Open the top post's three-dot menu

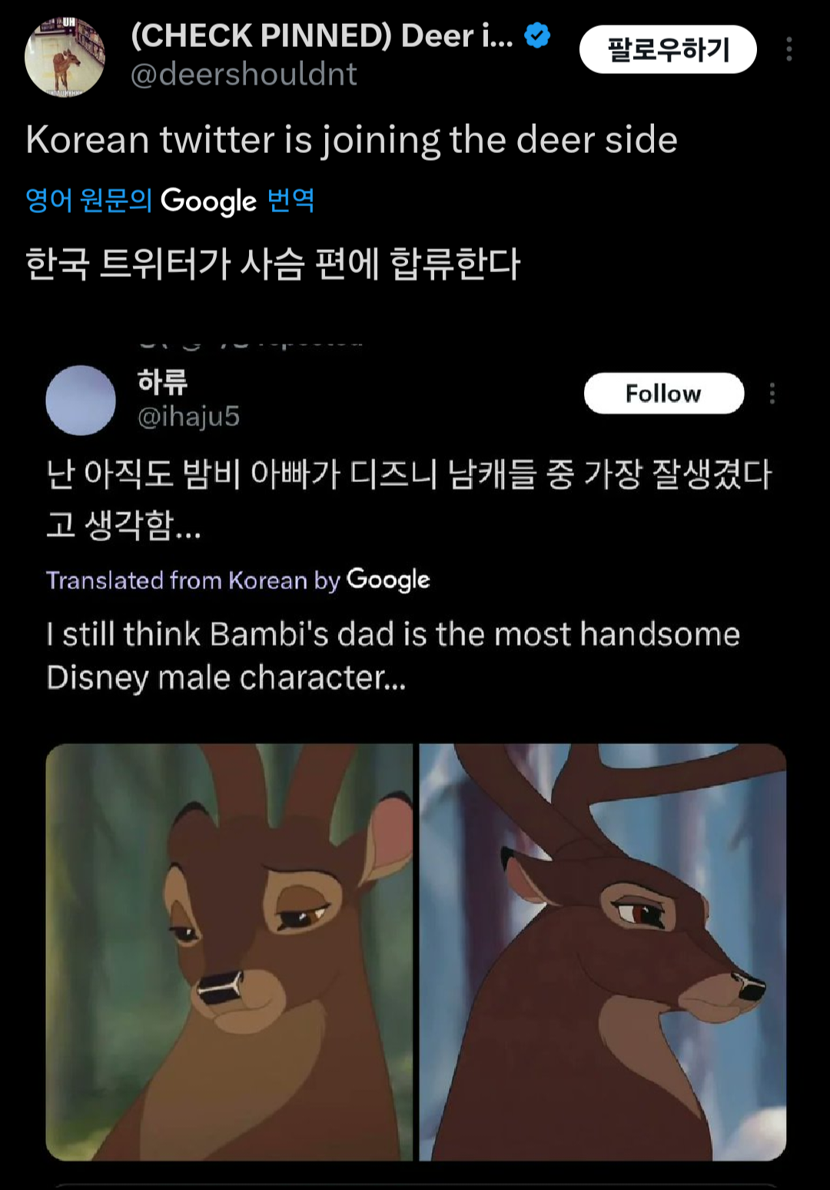pyautogui.click(x=788, y=49)
